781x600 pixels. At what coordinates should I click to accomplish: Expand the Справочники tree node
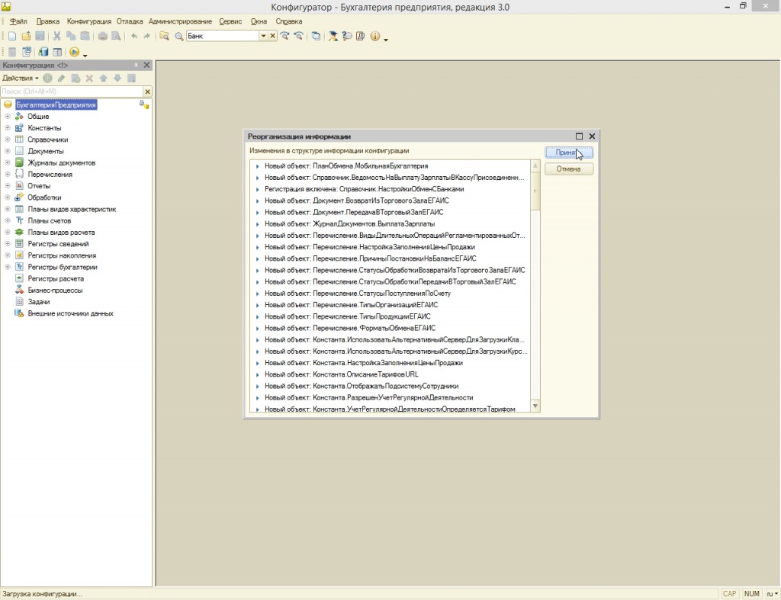click(8, 140)
